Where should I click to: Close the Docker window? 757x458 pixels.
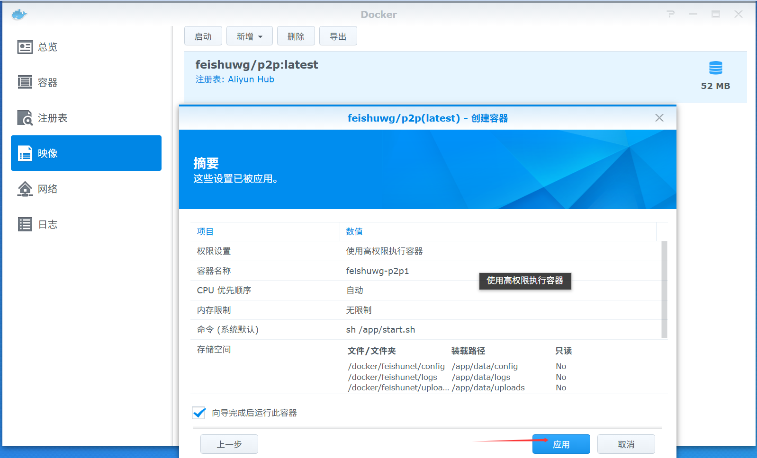(739, 14)
